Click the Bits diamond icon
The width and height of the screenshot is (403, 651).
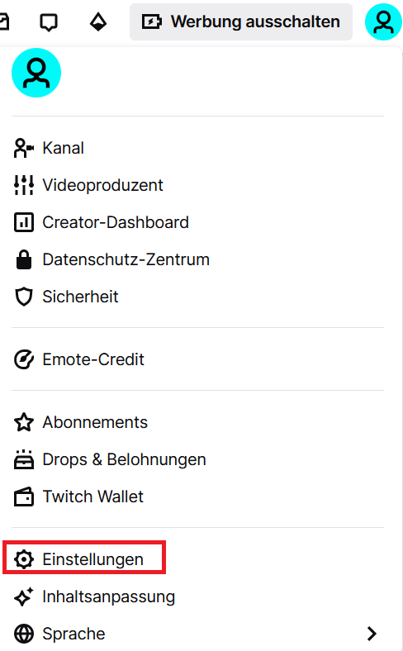98,22
